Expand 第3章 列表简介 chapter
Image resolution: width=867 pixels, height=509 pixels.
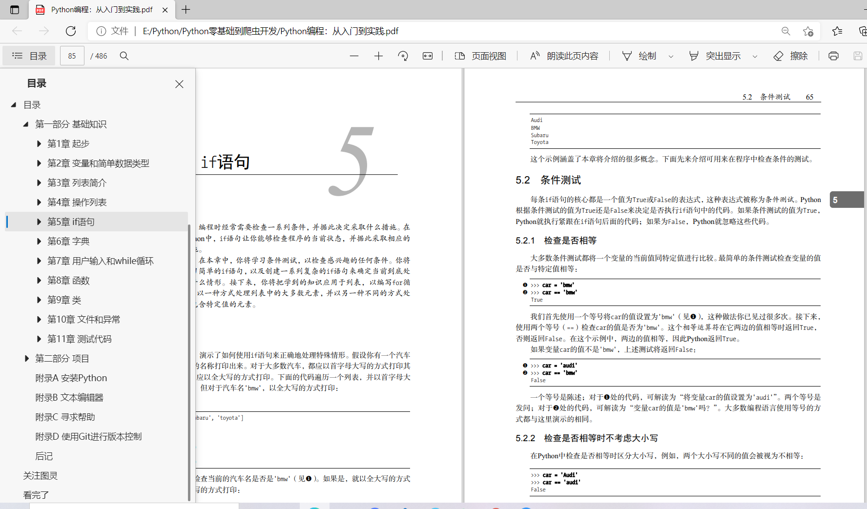(39, 183)
